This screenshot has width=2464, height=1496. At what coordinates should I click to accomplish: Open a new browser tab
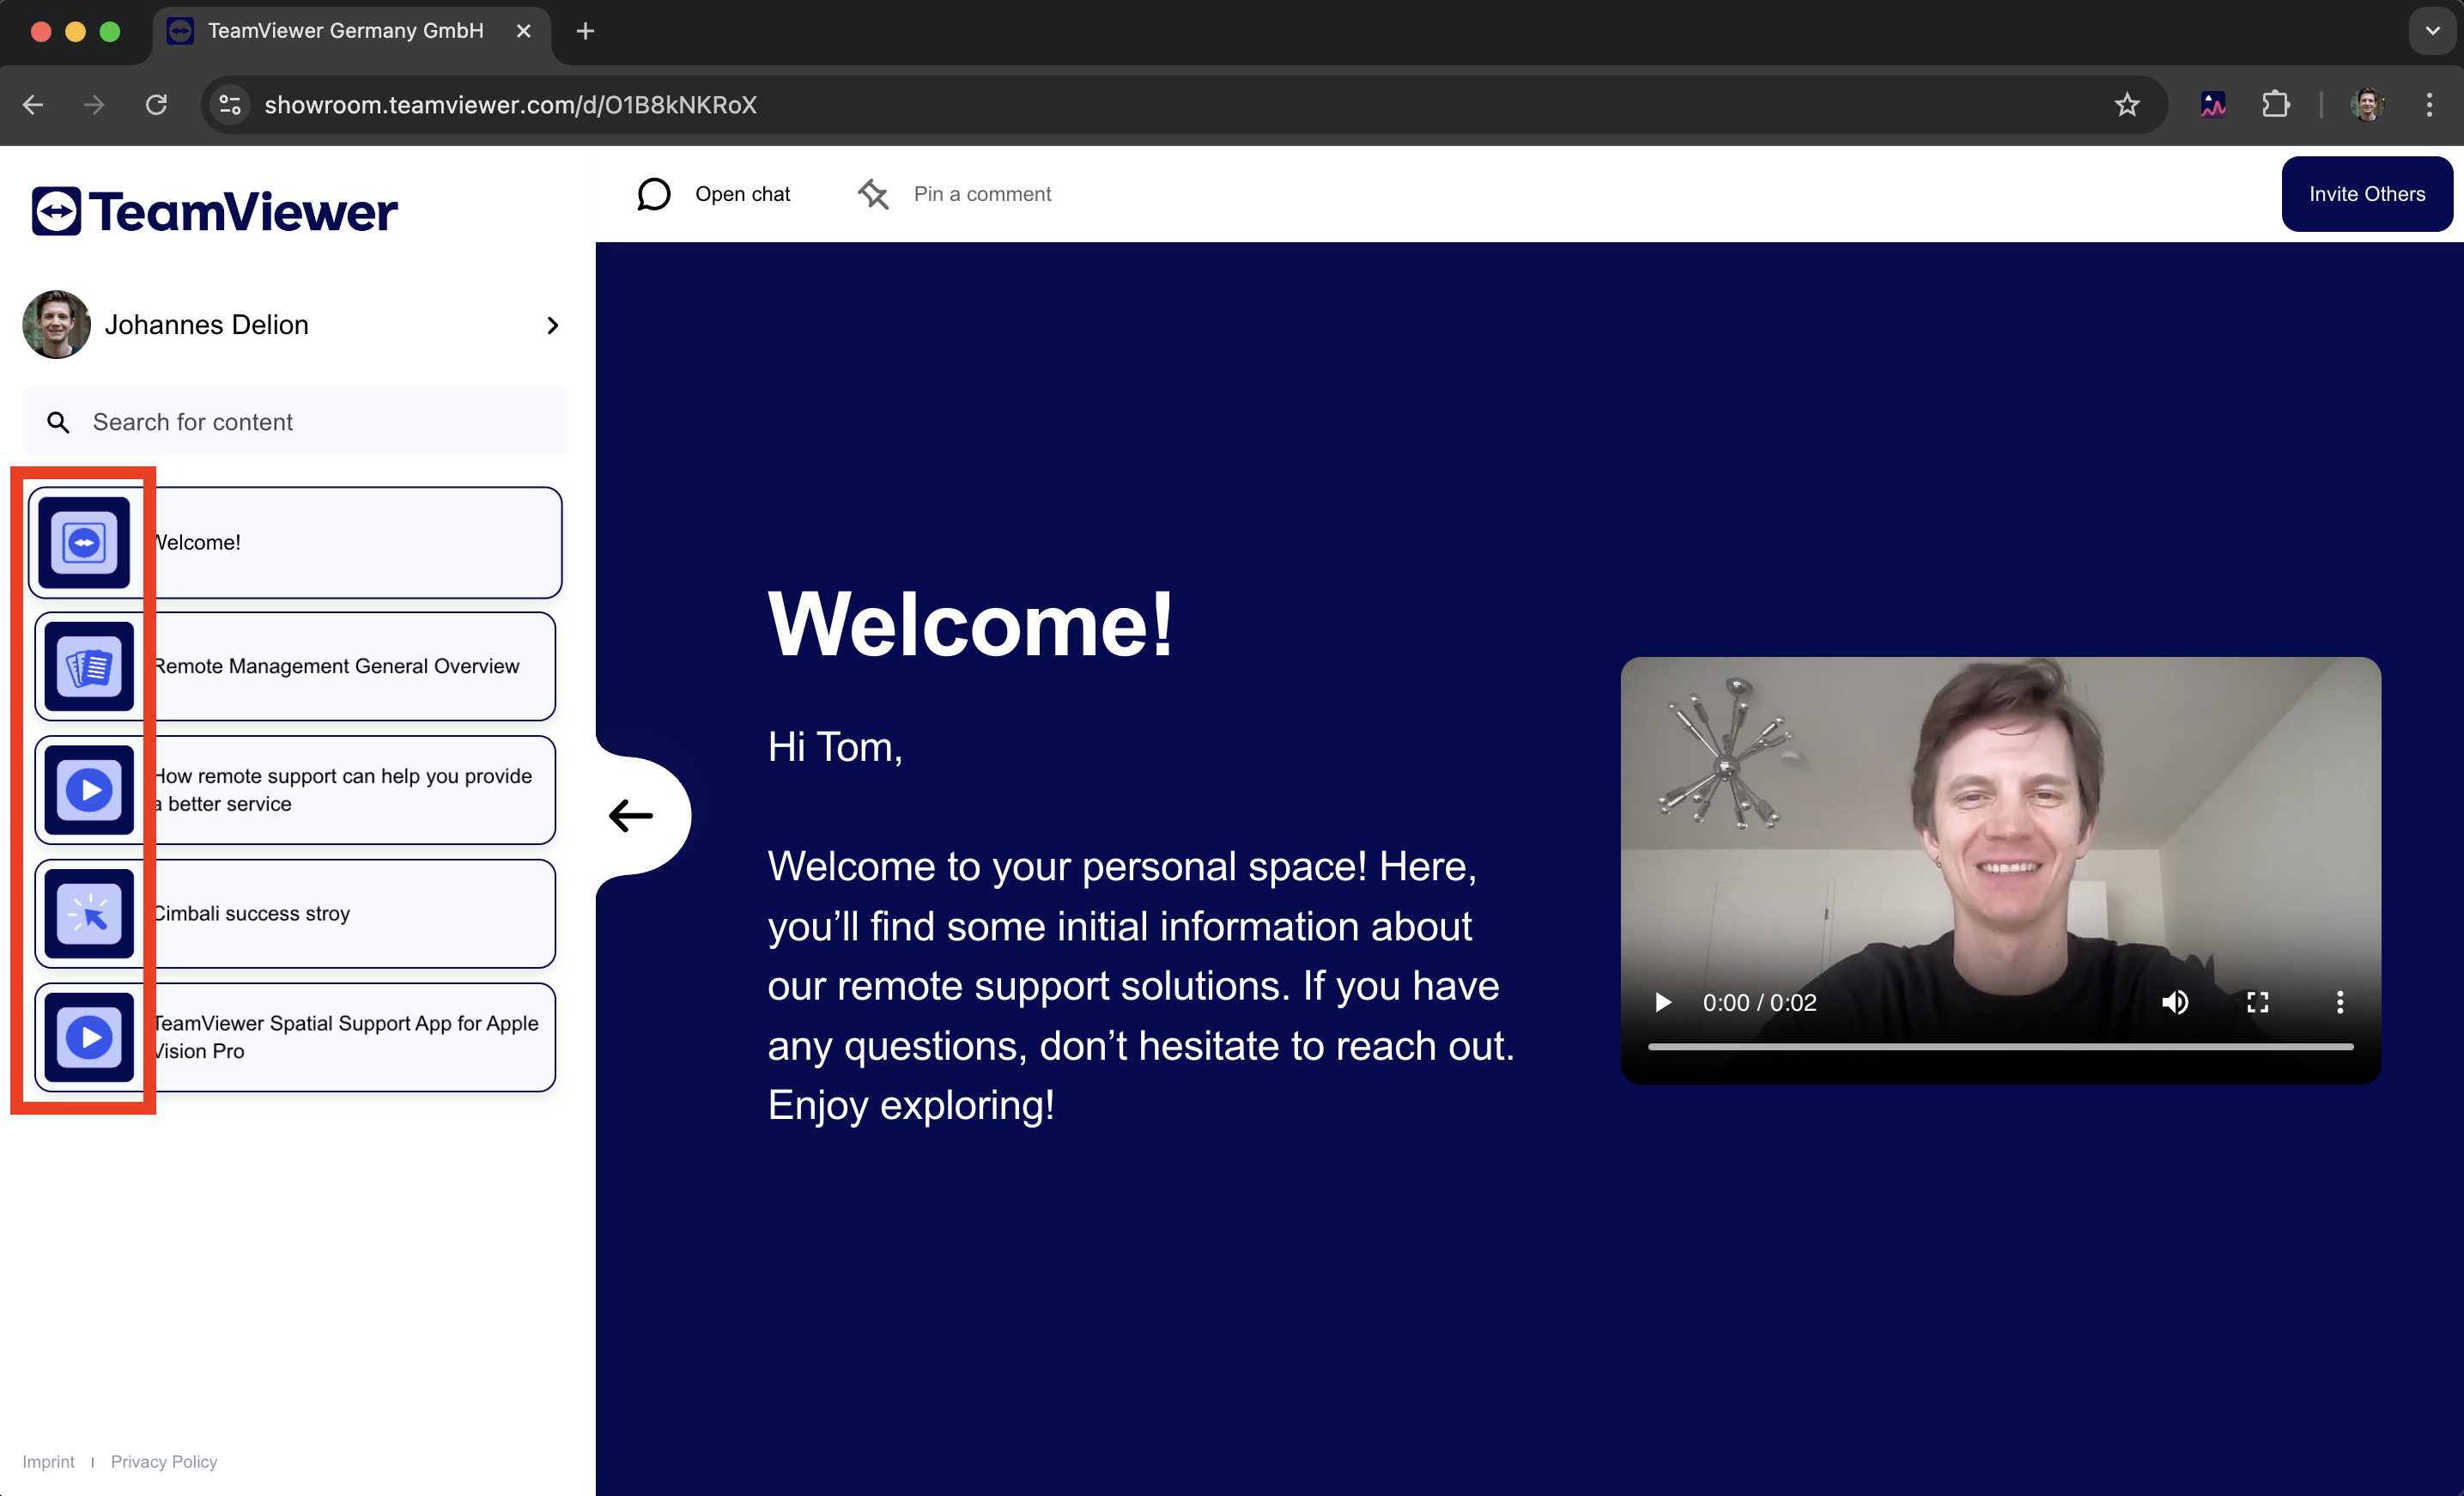coord(585,31)
